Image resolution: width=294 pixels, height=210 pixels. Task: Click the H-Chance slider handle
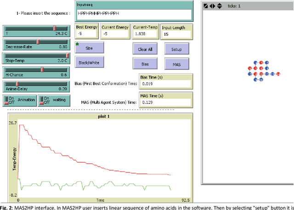click(x=42, y=70)
